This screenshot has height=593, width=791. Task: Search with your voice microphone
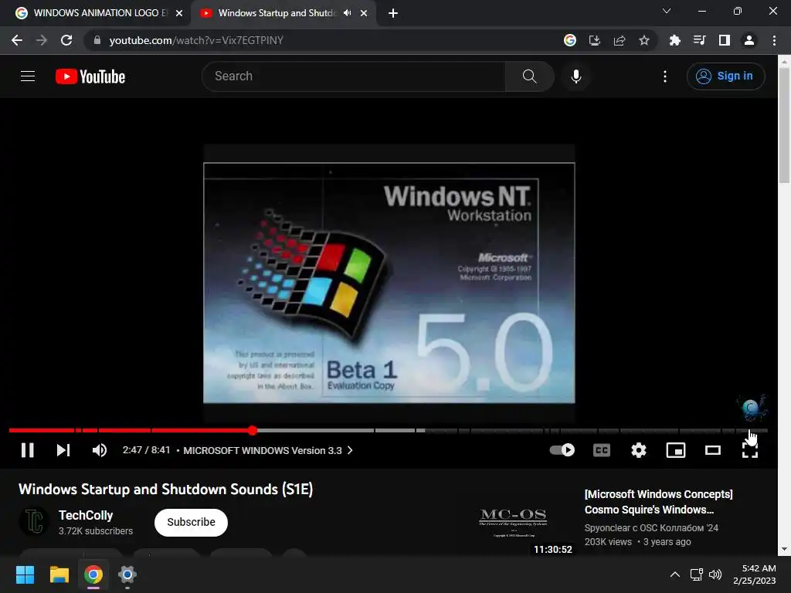click(576, 76)
